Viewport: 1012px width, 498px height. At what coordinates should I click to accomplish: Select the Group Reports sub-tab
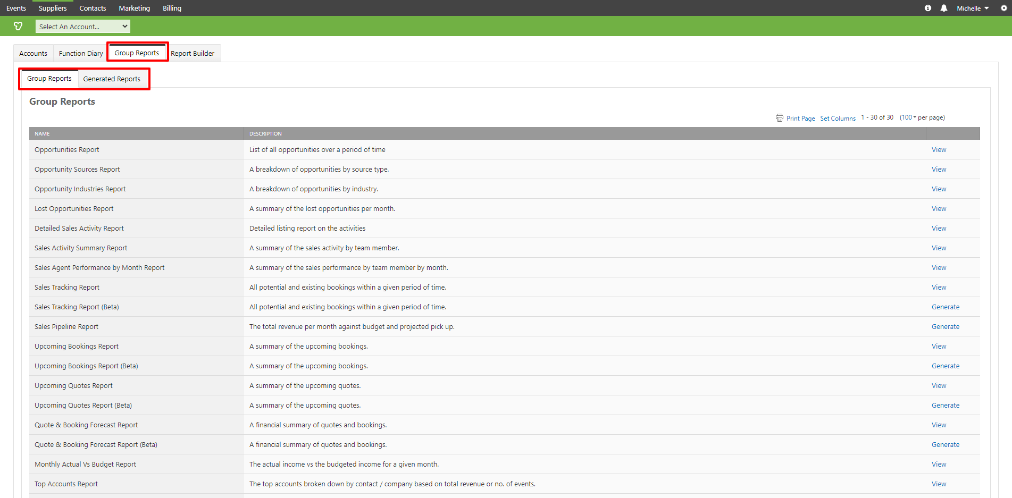click(49, 78)
